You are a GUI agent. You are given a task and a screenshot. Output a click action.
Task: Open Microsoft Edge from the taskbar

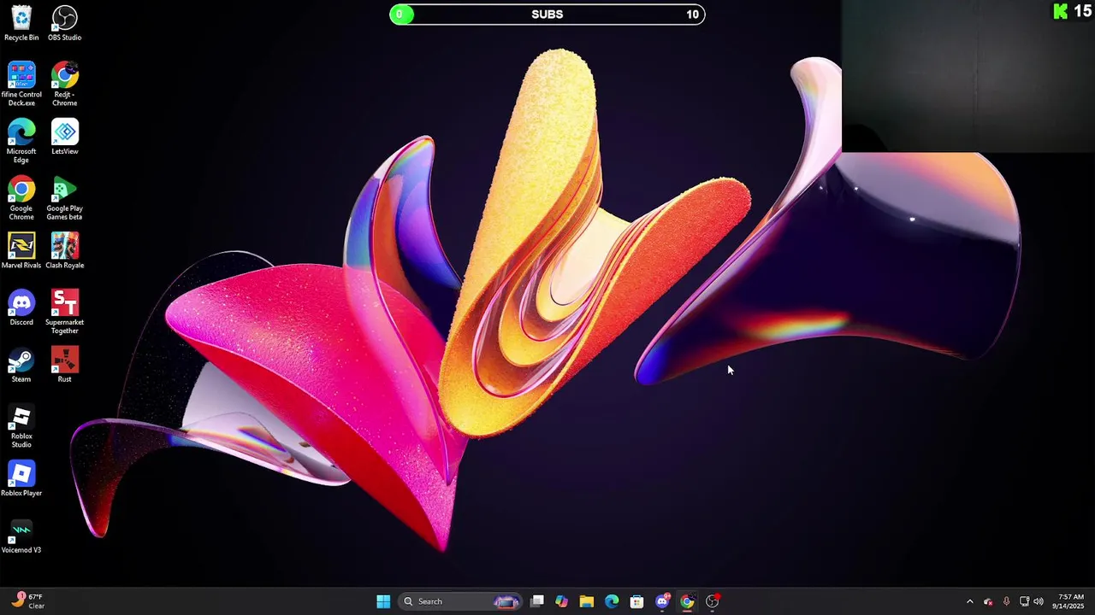tap(612, 601)
